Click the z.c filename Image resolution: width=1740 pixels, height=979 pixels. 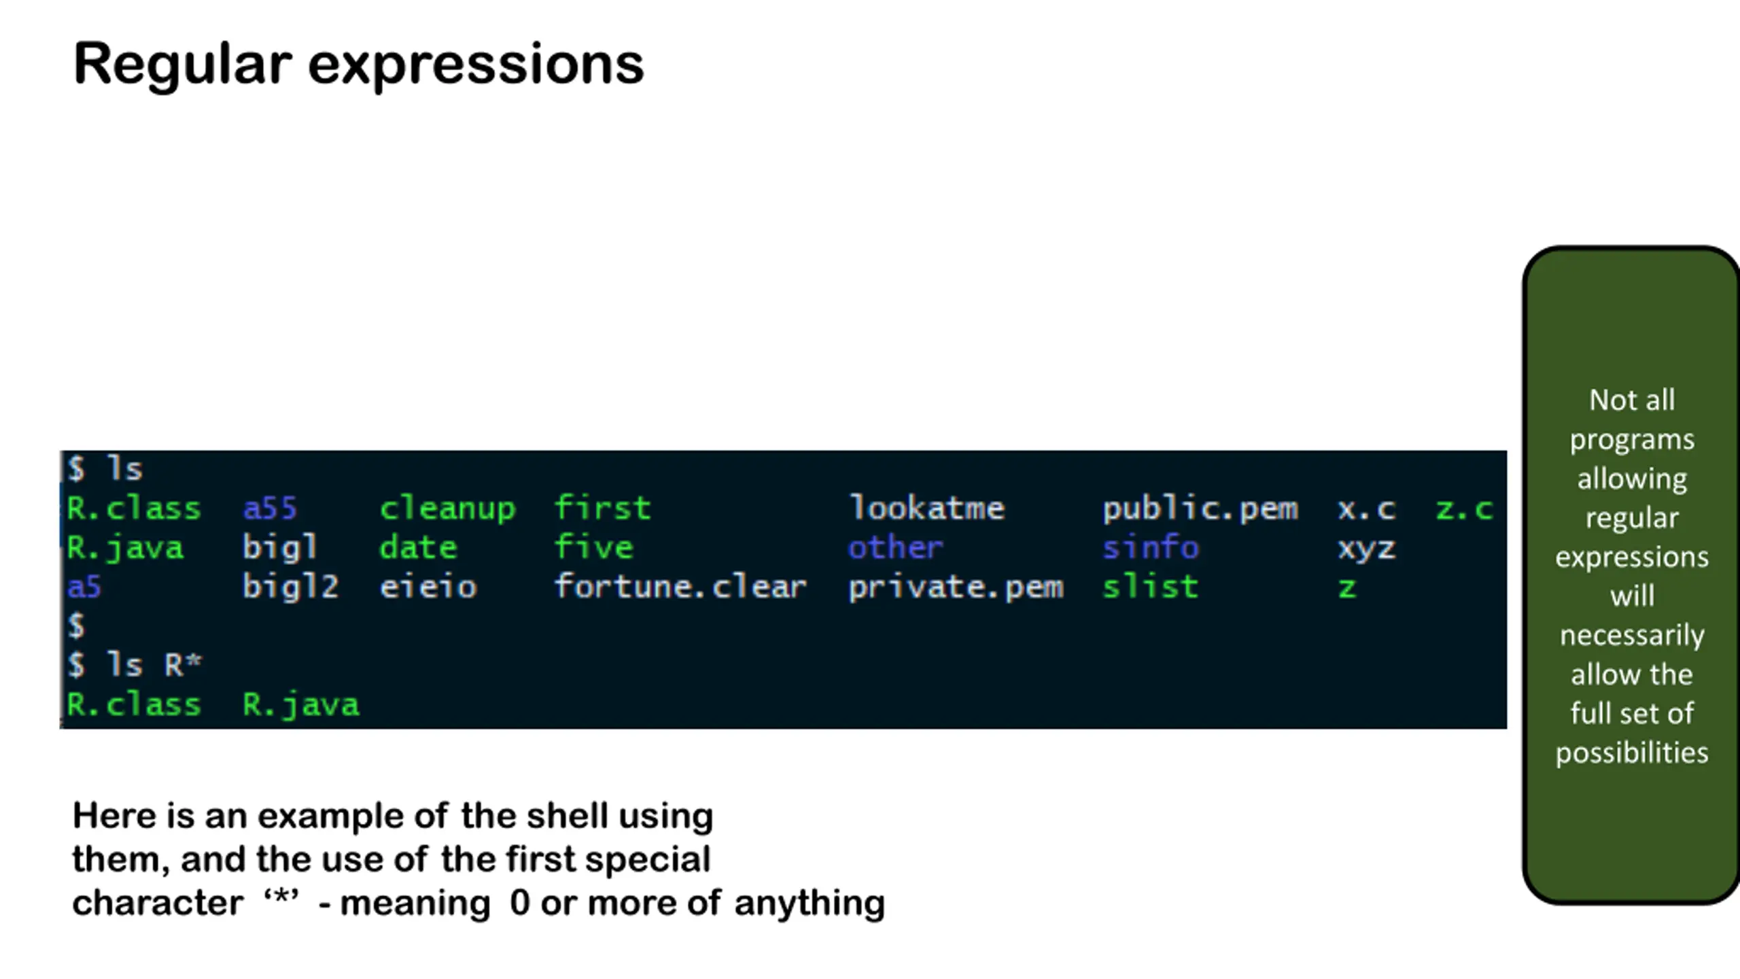click(x=1464, y=510)
